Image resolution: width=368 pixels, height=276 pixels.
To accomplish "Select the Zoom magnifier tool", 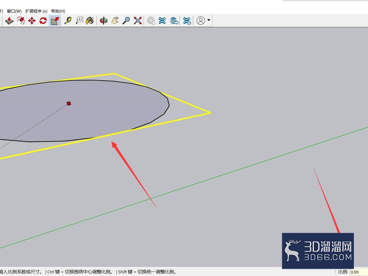I will click(126, 21).
